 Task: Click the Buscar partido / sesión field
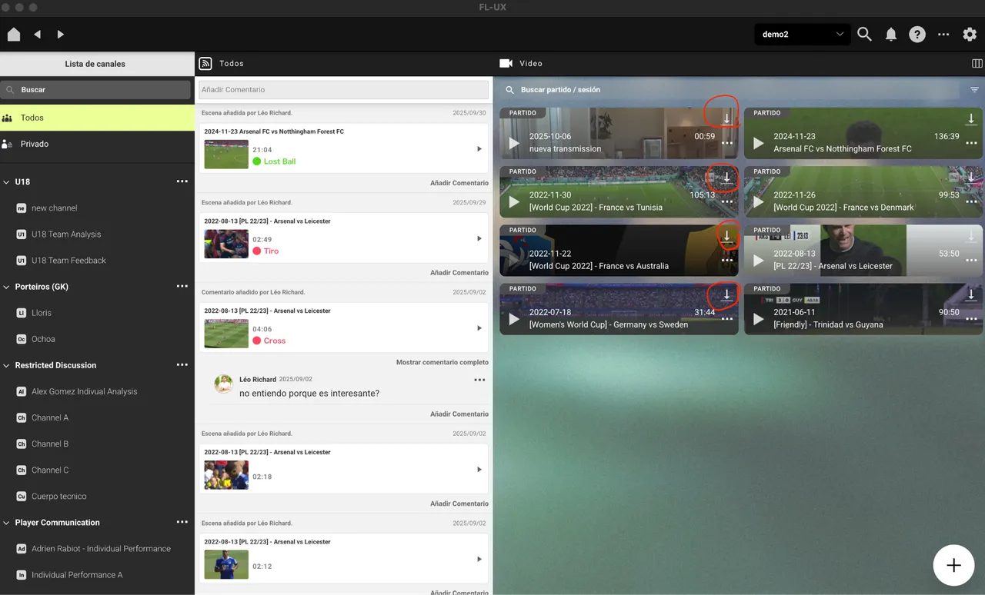tap(731, 90)
